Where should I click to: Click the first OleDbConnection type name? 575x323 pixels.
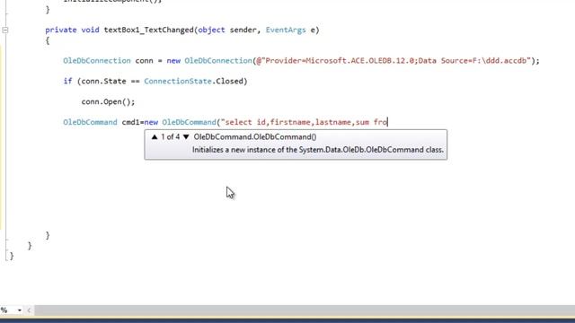[x=97, y=61]
